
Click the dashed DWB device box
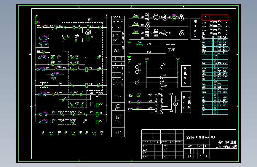click(170, 50)
